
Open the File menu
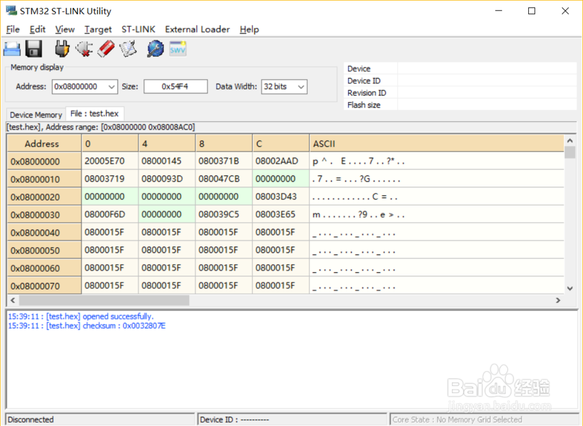pos(13,29)
